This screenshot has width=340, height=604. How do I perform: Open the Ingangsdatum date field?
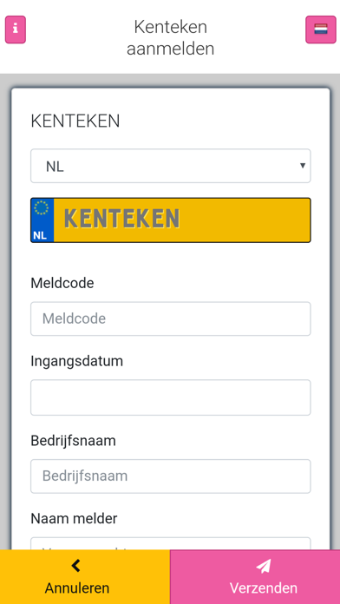click(171, 397)
